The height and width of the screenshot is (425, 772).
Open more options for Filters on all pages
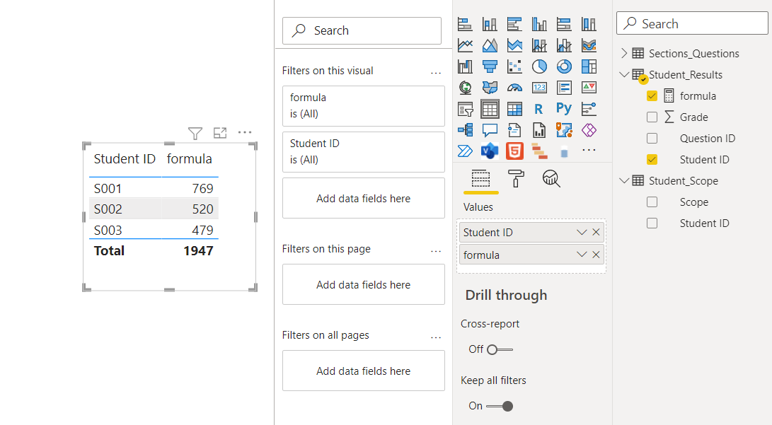(436, 337)
